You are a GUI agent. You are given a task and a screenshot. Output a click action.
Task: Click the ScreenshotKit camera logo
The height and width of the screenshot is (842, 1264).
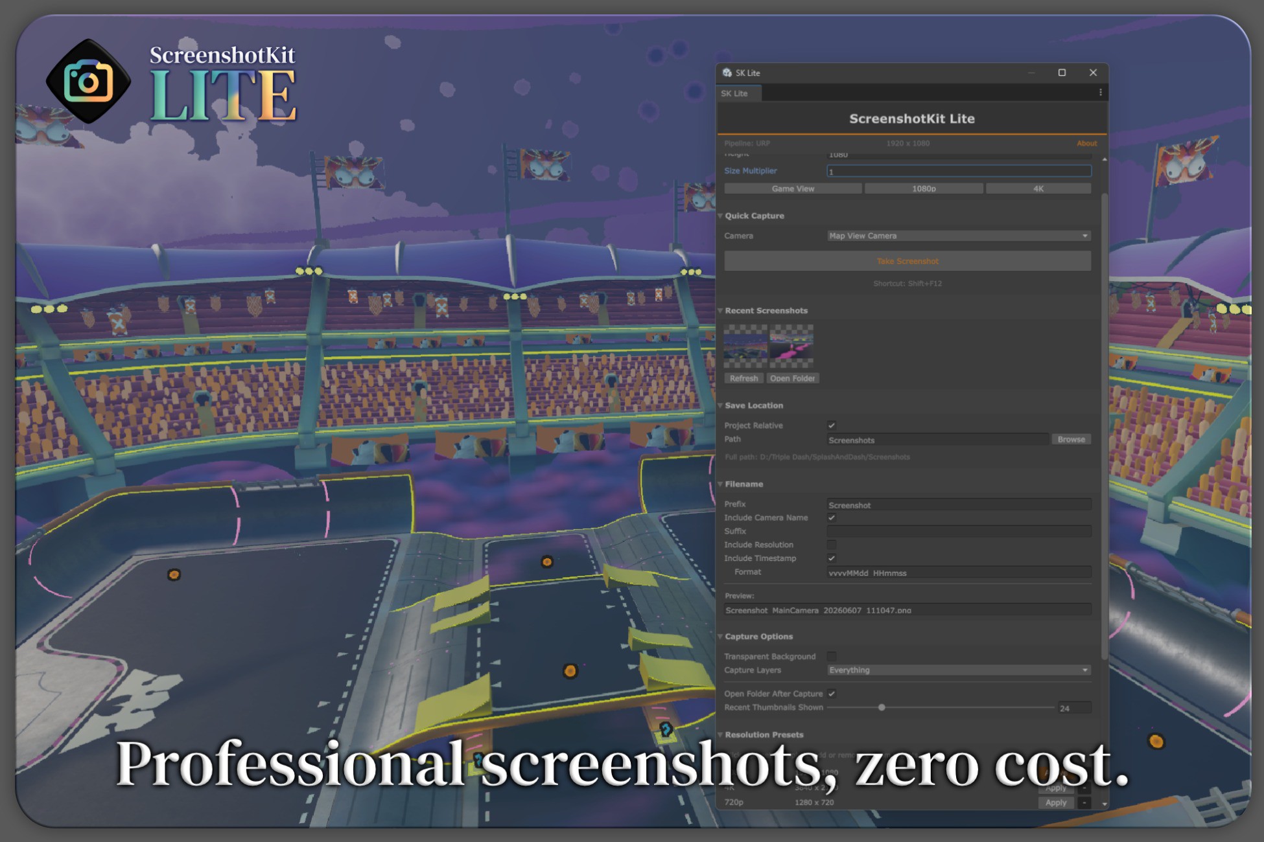tap(88, 82)
